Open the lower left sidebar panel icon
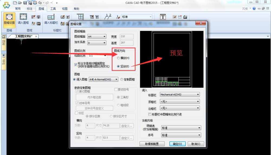The width and height of the screenshot is (271, 155). point(4,56)
